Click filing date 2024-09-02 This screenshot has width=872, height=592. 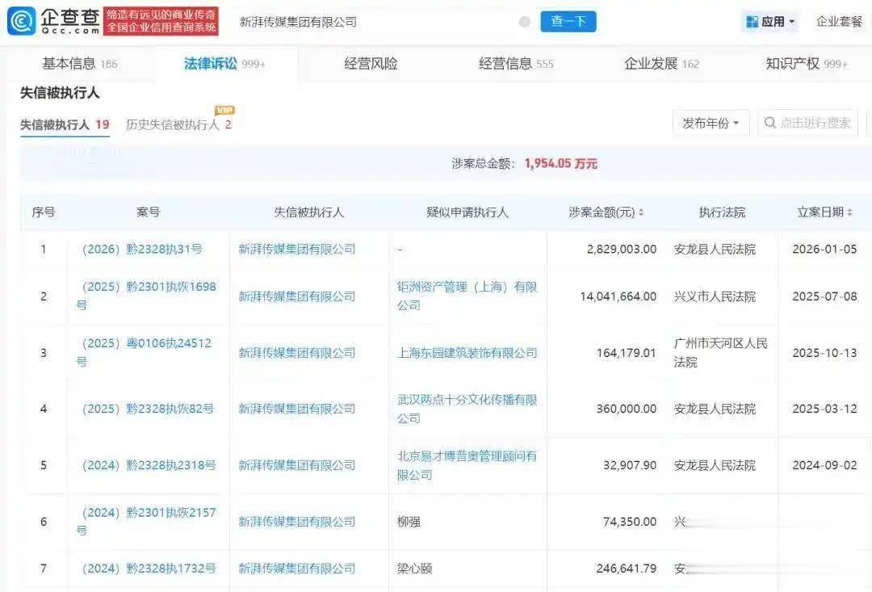point(824,465)
